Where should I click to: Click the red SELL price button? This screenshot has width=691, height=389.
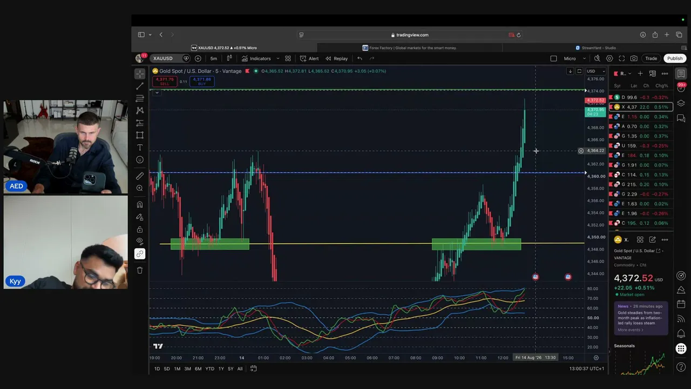165,82
